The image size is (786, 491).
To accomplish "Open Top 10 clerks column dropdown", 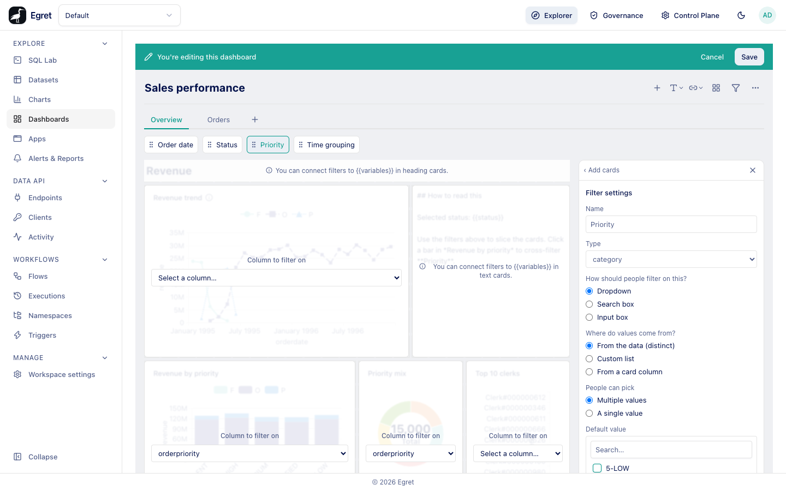I will 518,453.
